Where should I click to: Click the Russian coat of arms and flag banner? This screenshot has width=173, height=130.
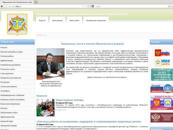[162, 53]
